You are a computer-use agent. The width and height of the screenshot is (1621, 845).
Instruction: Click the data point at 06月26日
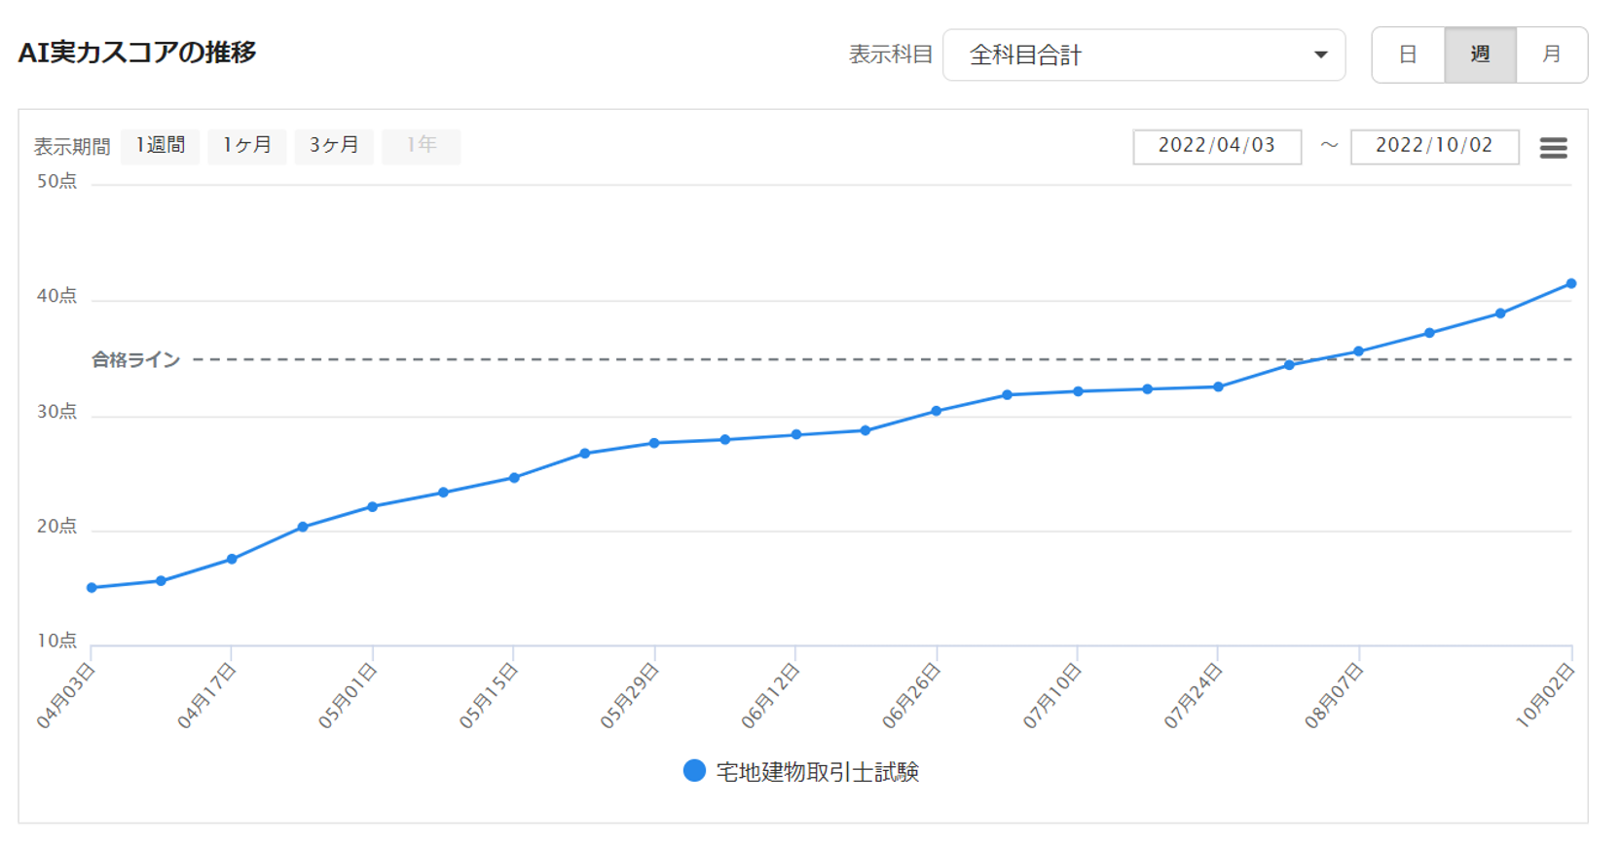coord(937,411)
